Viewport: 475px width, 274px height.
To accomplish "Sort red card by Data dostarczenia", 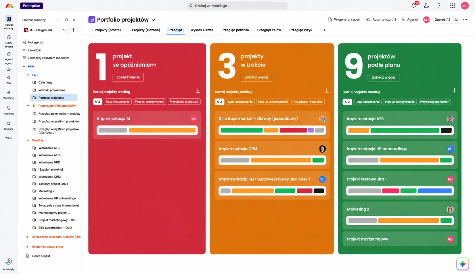I will (118, 102).
